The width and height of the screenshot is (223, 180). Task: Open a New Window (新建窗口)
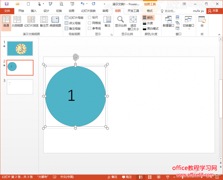pos(168,22)
